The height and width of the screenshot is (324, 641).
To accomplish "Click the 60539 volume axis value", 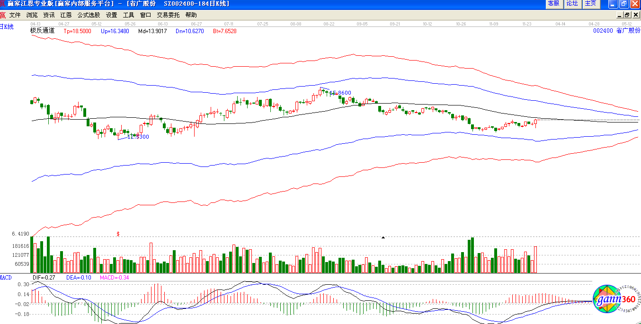I will 22,264.
